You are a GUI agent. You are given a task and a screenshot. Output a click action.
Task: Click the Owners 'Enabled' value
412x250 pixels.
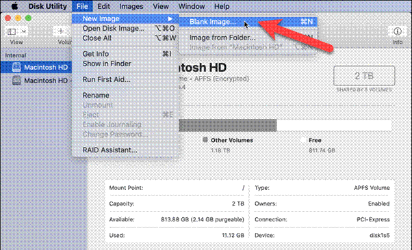coord(378,204)
